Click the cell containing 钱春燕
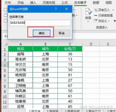This screenshot has height=112, width=116. tap(21, 101)
